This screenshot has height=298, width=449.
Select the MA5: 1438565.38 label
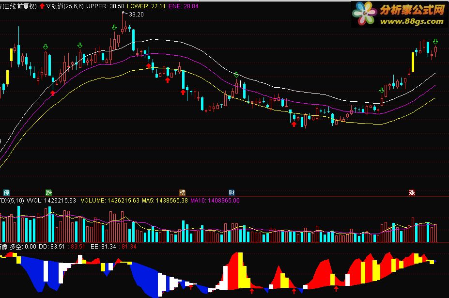coord(165,201)
